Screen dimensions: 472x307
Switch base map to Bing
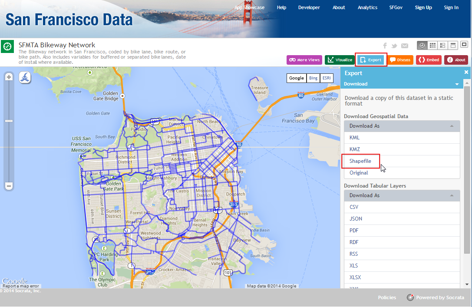click(x=313, y=78)
